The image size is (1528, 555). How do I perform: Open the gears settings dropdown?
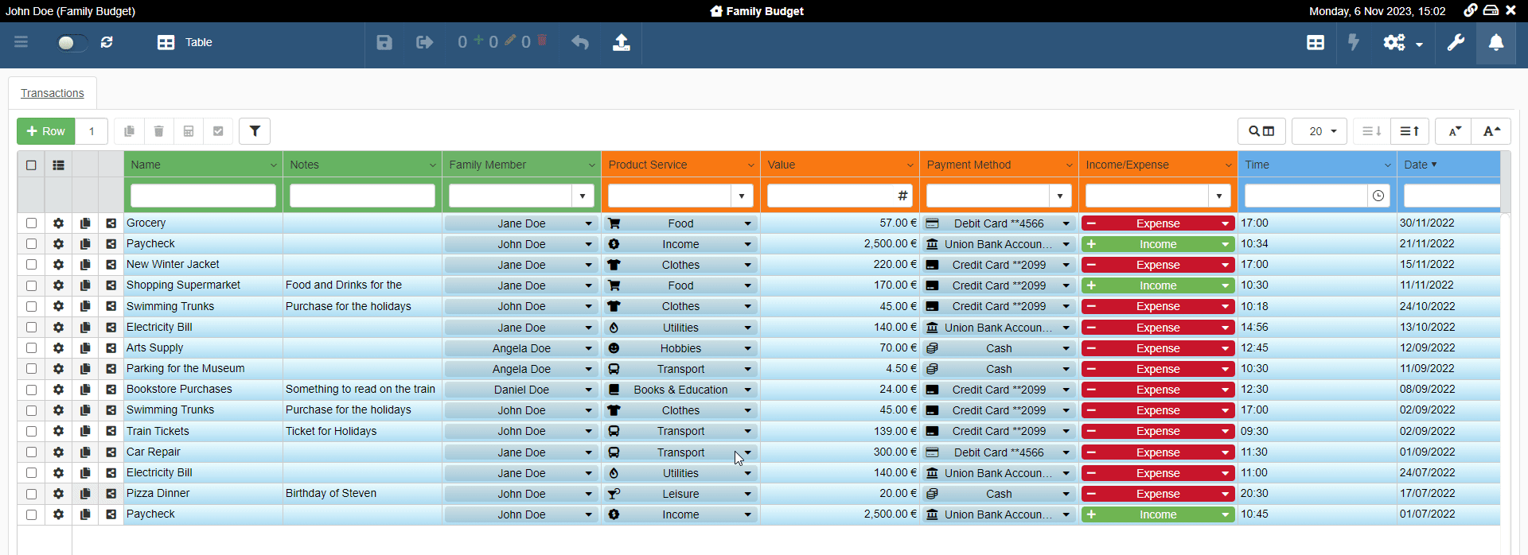point(1402,43)
